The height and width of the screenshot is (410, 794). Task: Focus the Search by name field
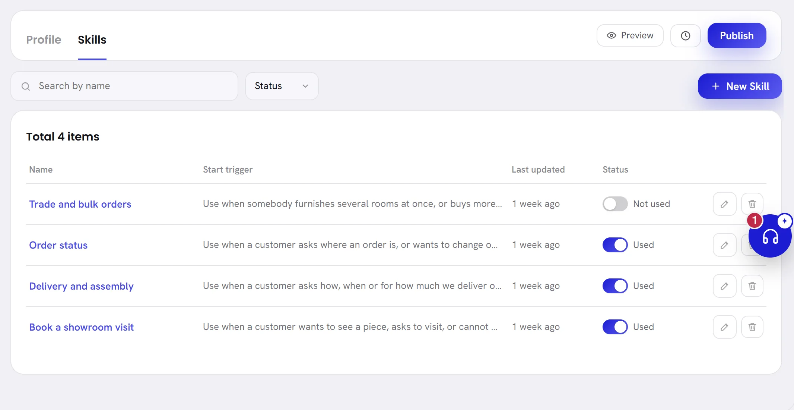(124, 86)
